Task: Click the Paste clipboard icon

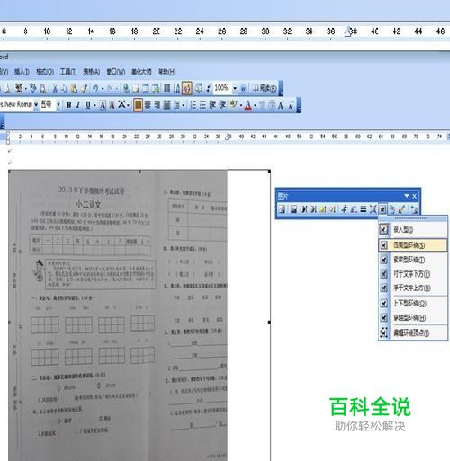Action: pos(74,88)
